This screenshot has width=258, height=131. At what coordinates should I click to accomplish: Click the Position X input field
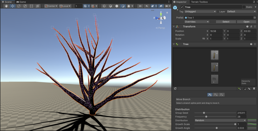[216, 31]
